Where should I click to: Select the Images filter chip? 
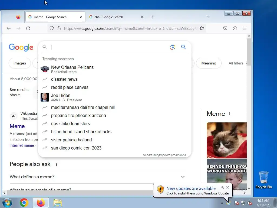[19, 63]
